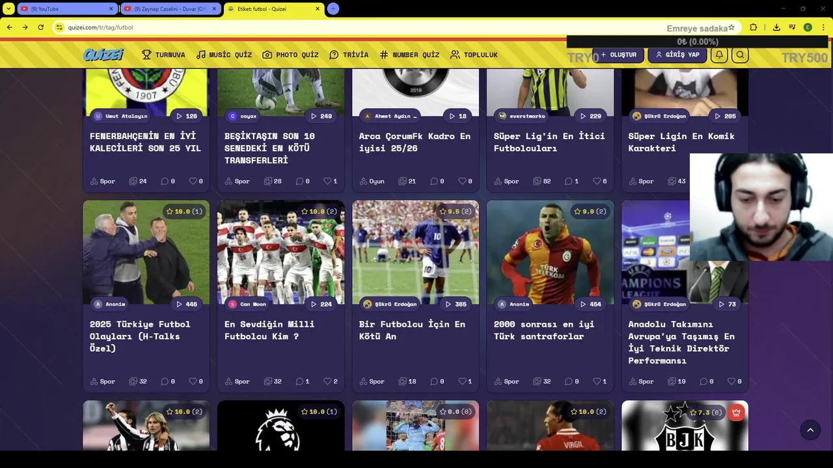Open the Chrome profile avatar
833x468 pixels.
808,27
